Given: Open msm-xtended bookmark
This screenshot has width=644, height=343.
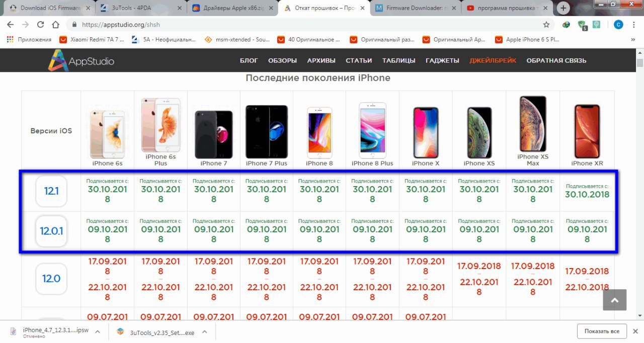Looking at the screenshot, I should point(237,39).
